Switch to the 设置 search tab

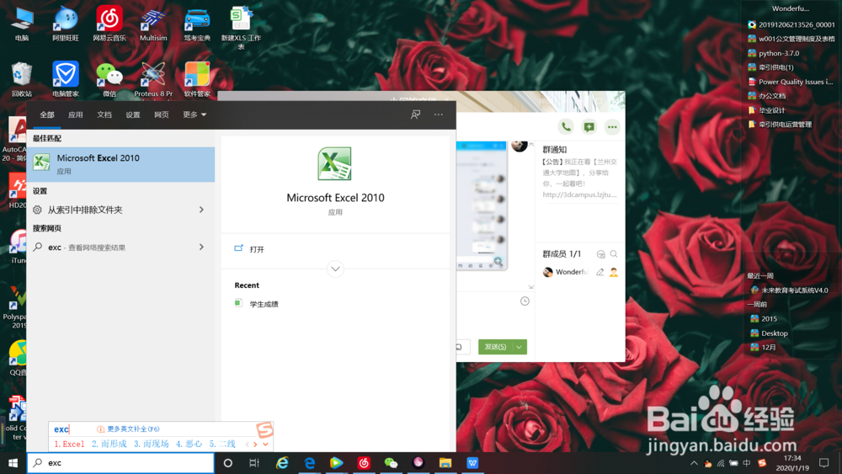pyautogui.click(x=133, y=115)
